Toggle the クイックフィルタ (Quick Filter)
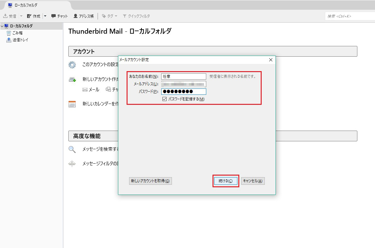Image resolution: width=375 pixels, height=248 pixels. coord(136,16)
